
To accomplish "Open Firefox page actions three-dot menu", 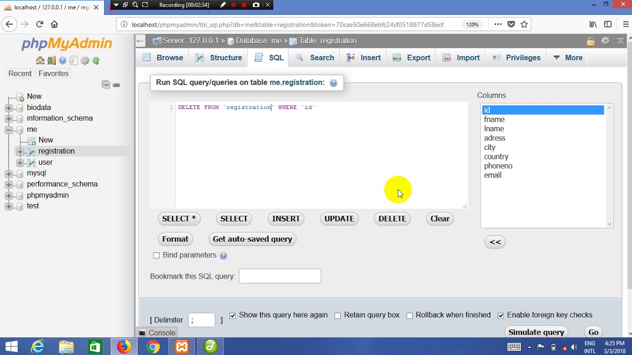I will (x=498, y=24).
